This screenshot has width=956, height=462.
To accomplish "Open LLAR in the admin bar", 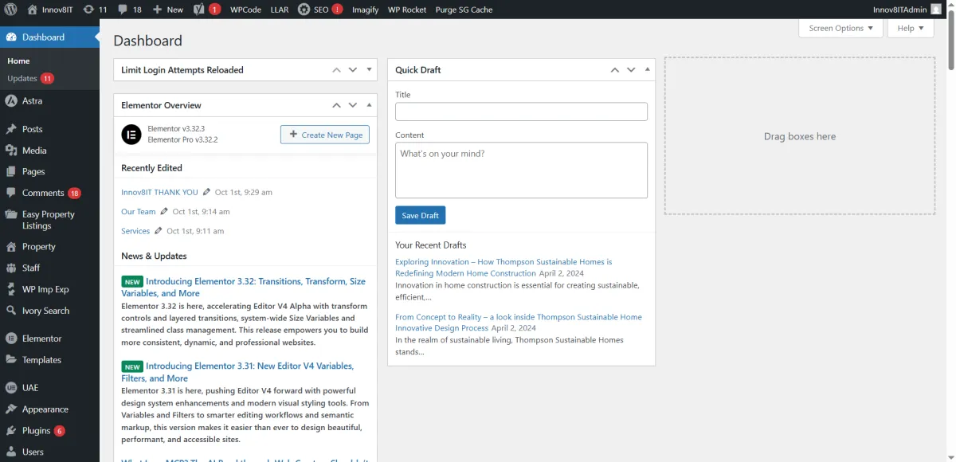I will pos(279,10).
